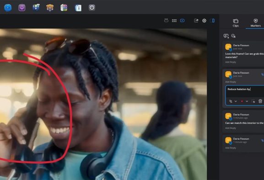Expand the draw tool type dropdown
Image resolution: width=264 pixels, height=180 pixels.
pos(236,101)
